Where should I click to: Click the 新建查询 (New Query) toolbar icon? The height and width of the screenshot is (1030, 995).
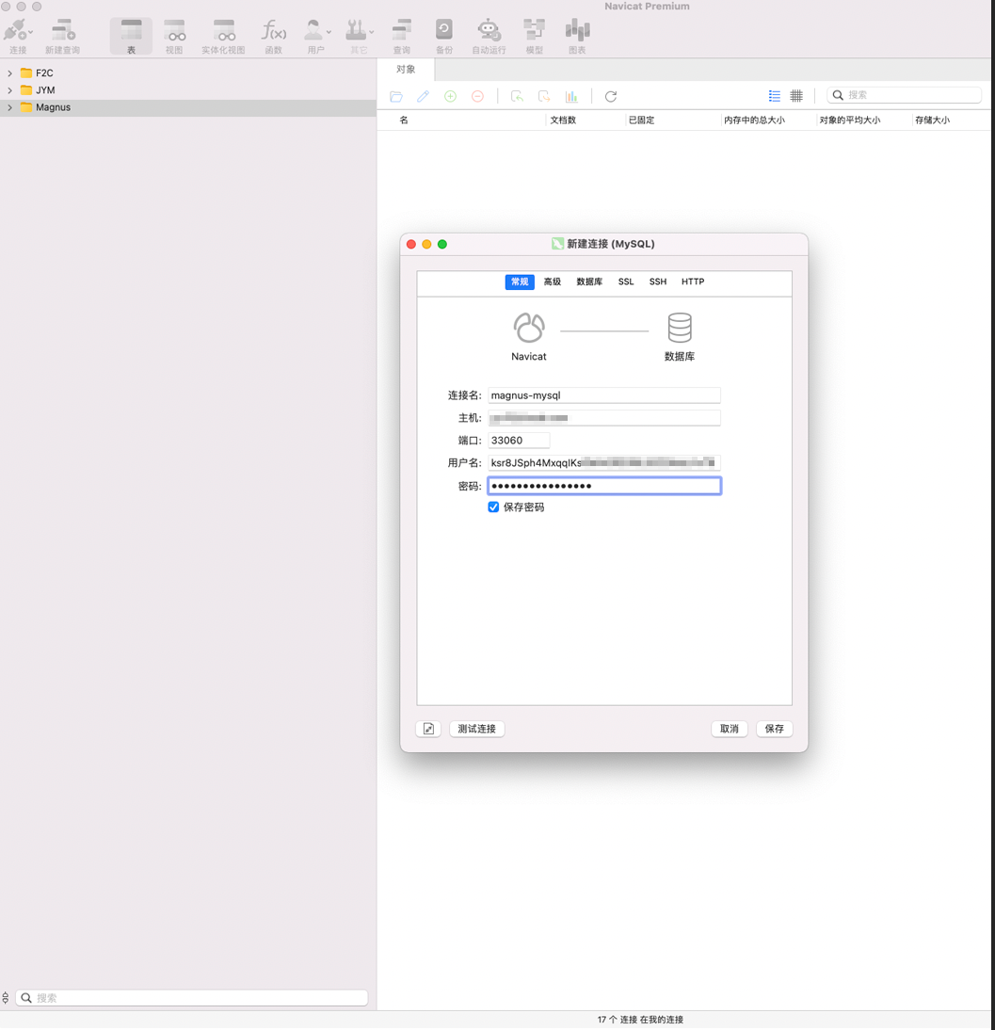tap(62, 36)
